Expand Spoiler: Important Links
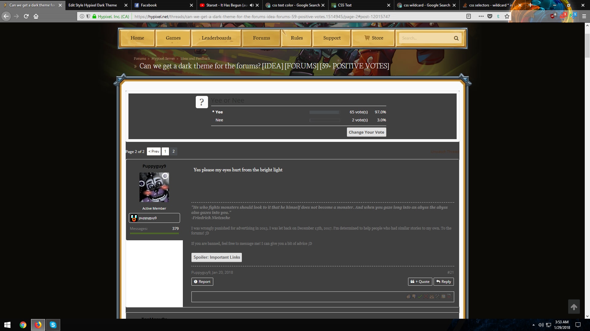This screenshot has height=331, width=590. click(216, 257)
